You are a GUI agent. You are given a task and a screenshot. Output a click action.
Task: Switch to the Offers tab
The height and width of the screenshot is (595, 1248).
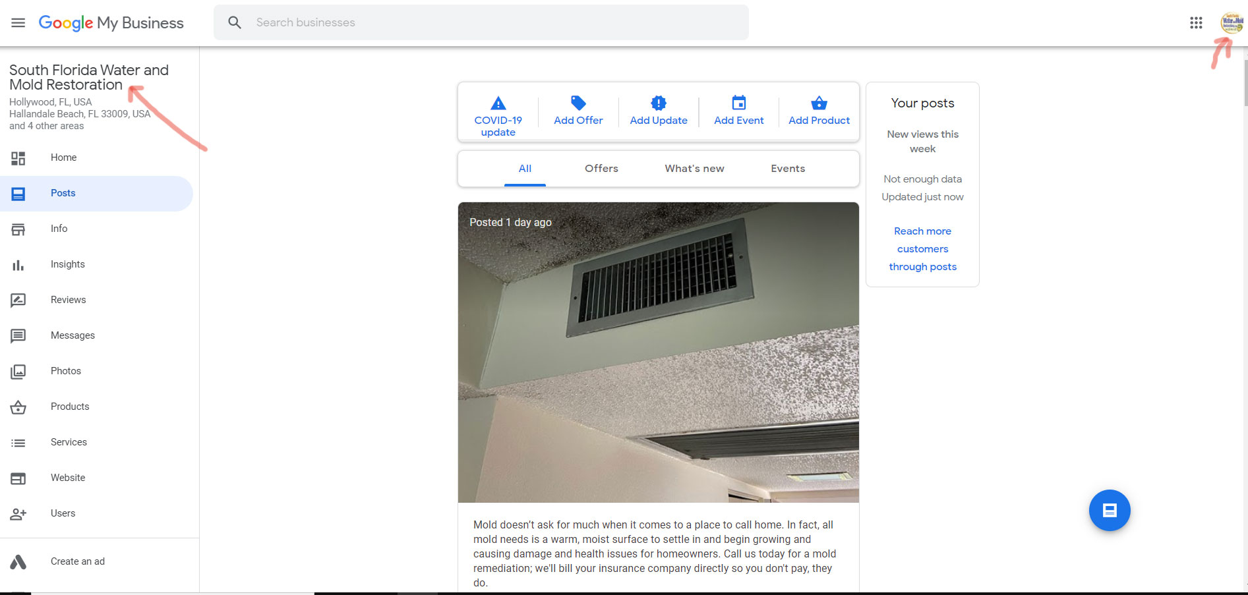(601, 169)
